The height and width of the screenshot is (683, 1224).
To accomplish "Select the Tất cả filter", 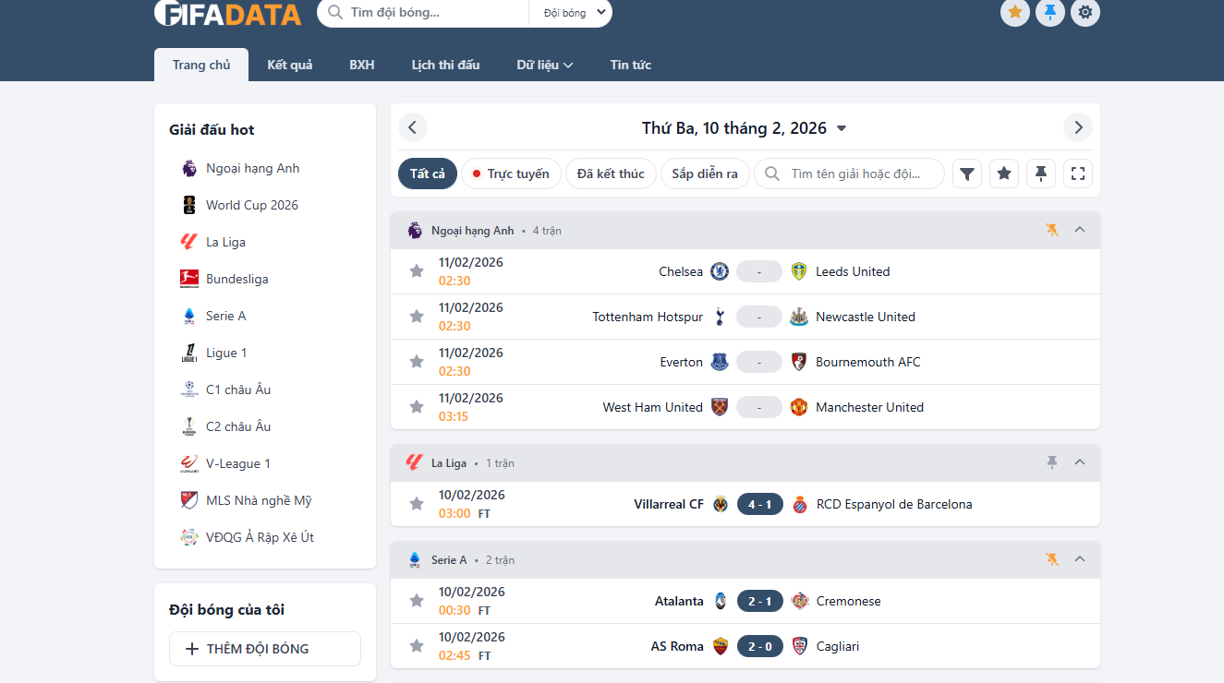I will coord(428,174).
